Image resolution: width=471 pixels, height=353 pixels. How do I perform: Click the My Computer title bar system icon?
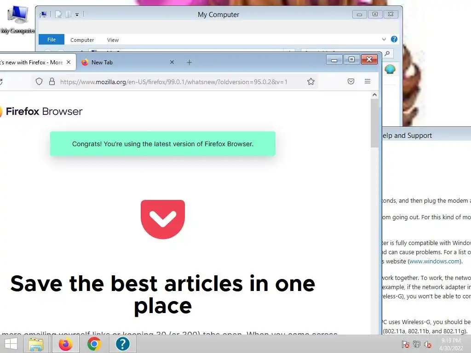click(43, 14)
